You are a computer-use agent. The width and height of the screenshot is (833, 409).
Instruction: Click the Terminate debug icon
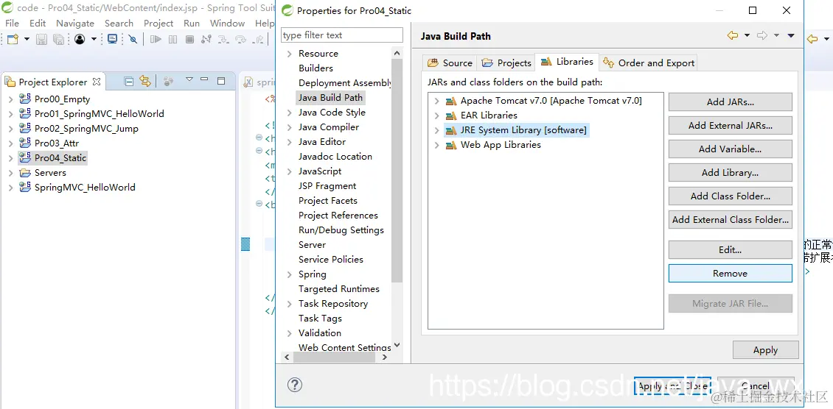click(x=189, y=39)
